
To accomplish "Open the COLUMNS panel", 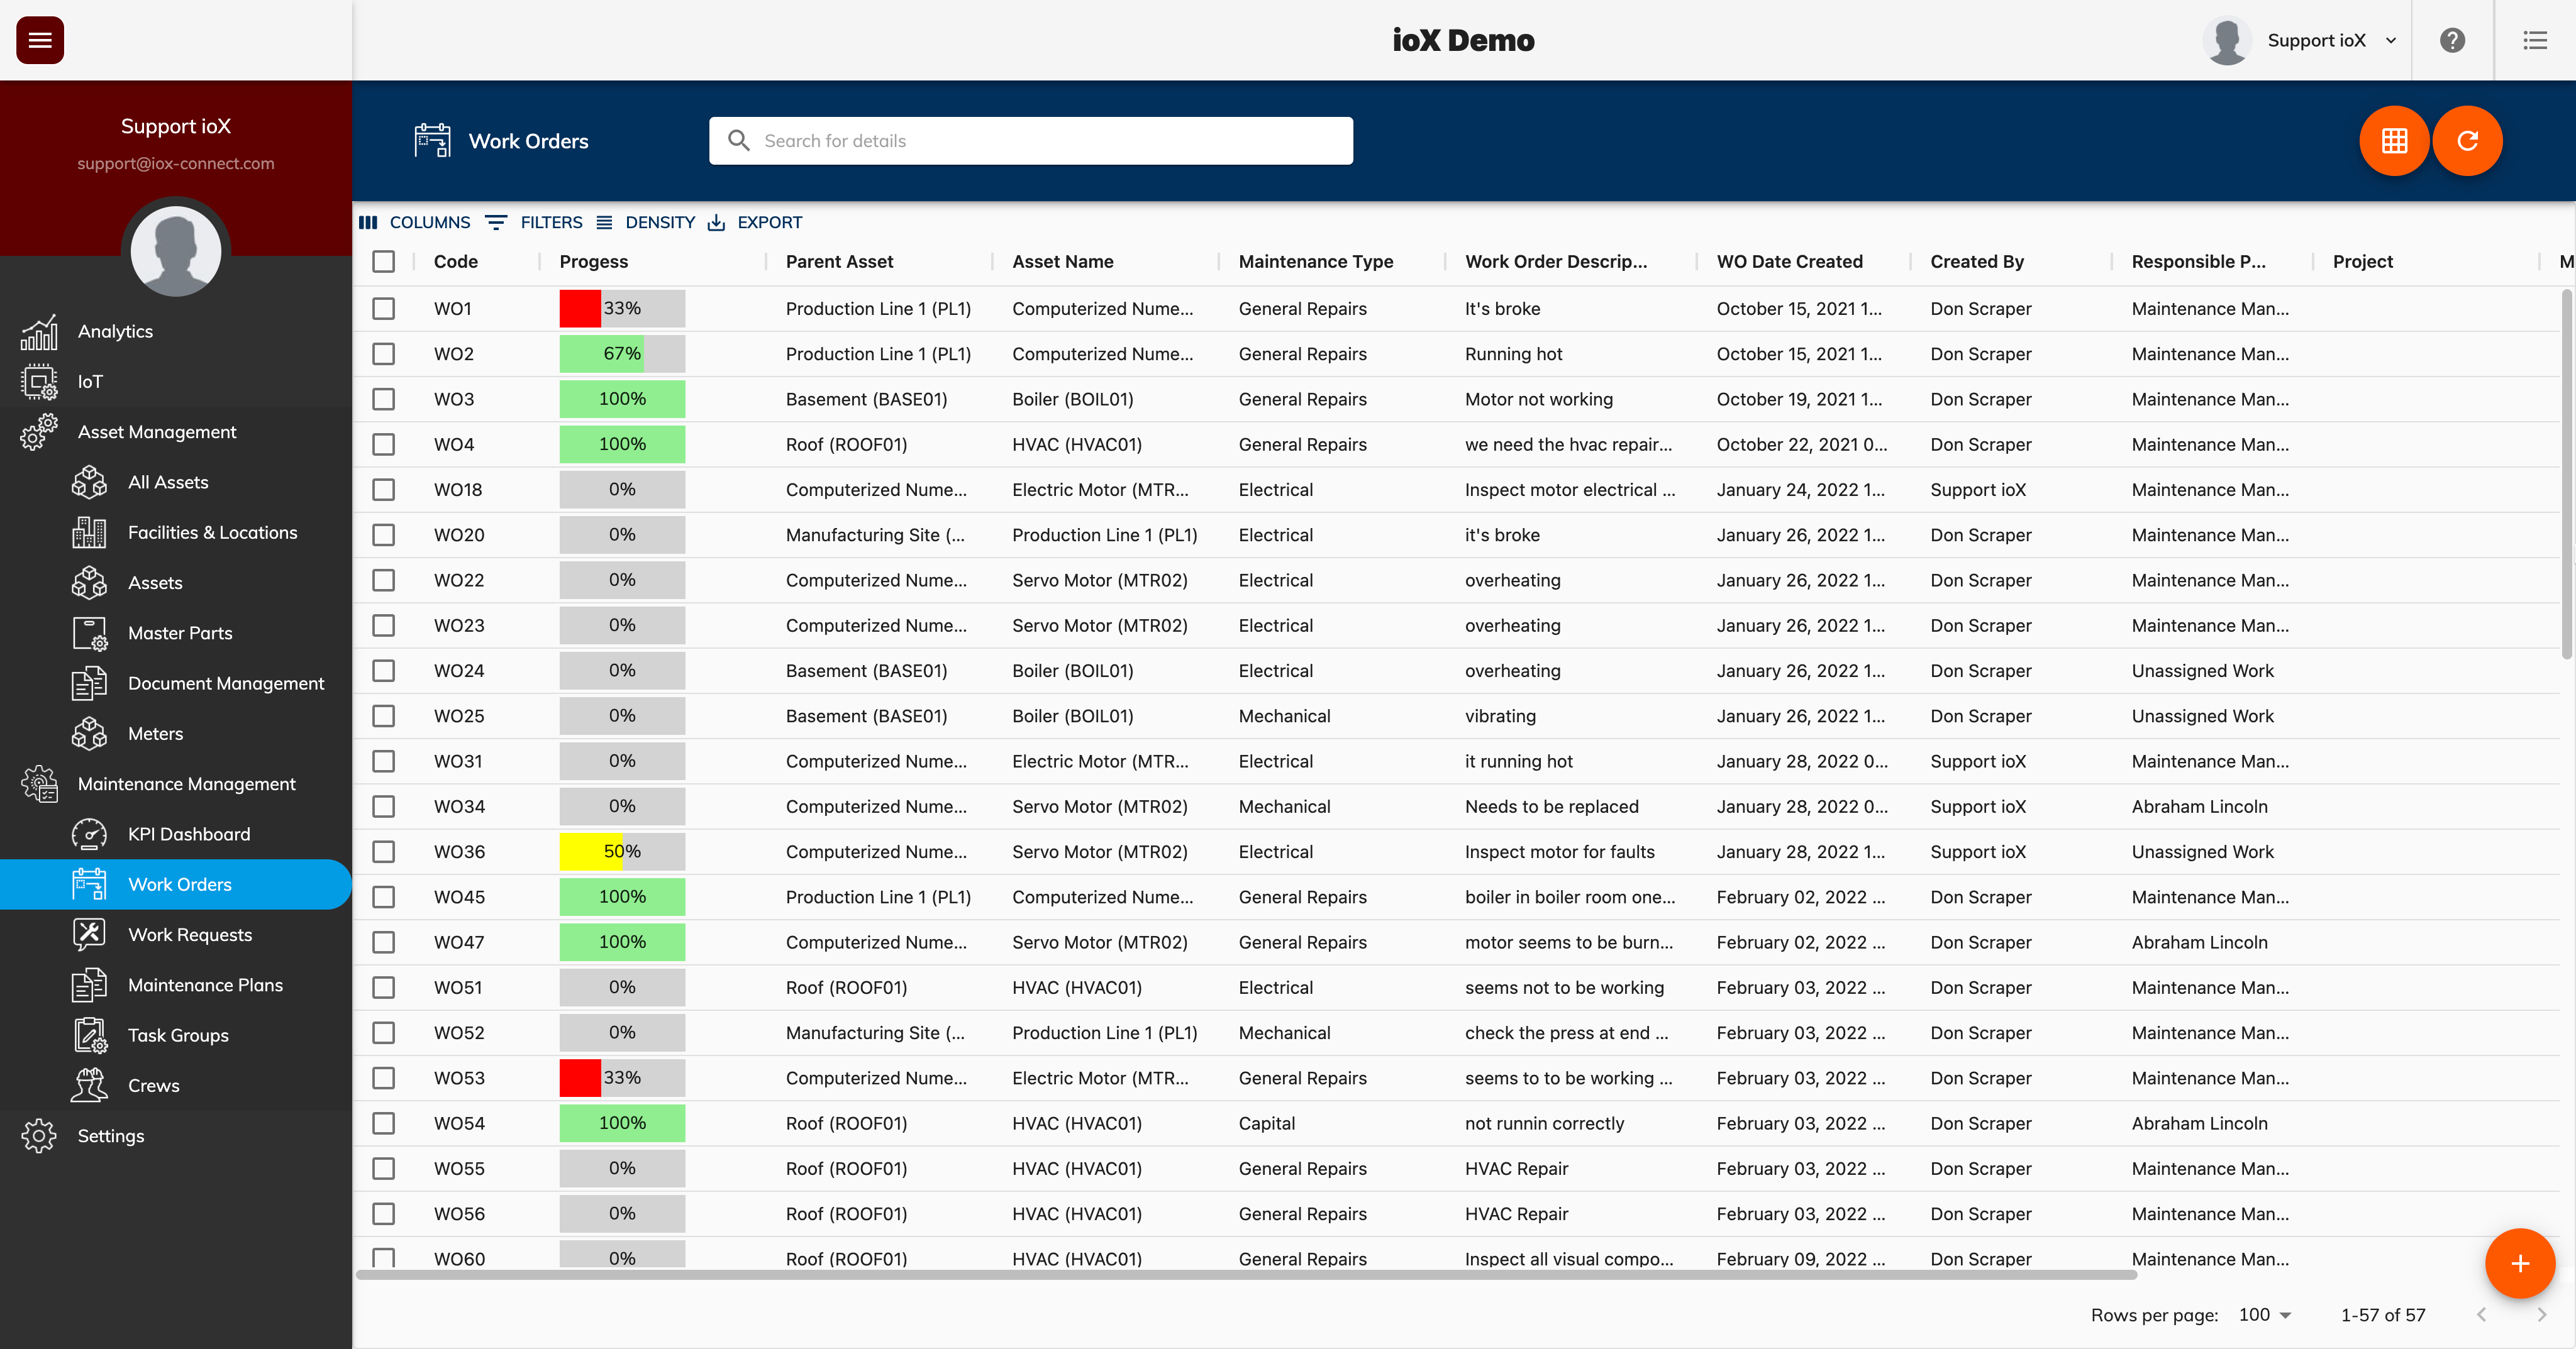I will pyautogui.click(x=414, y=222).
